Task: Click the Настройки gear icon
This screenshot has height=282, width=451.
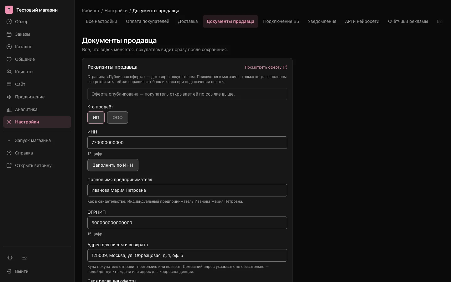Action: coord(9,122)
